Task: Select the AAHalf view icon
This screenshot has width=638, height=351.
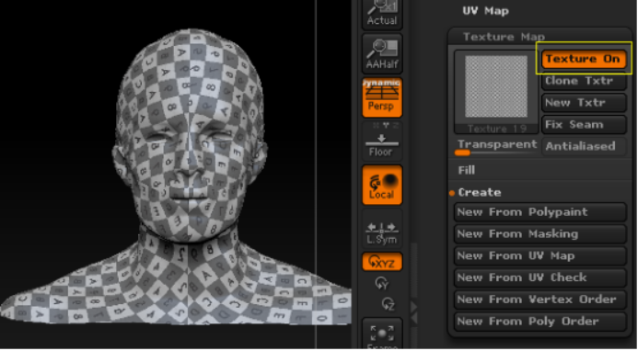Action: [382, 54]
